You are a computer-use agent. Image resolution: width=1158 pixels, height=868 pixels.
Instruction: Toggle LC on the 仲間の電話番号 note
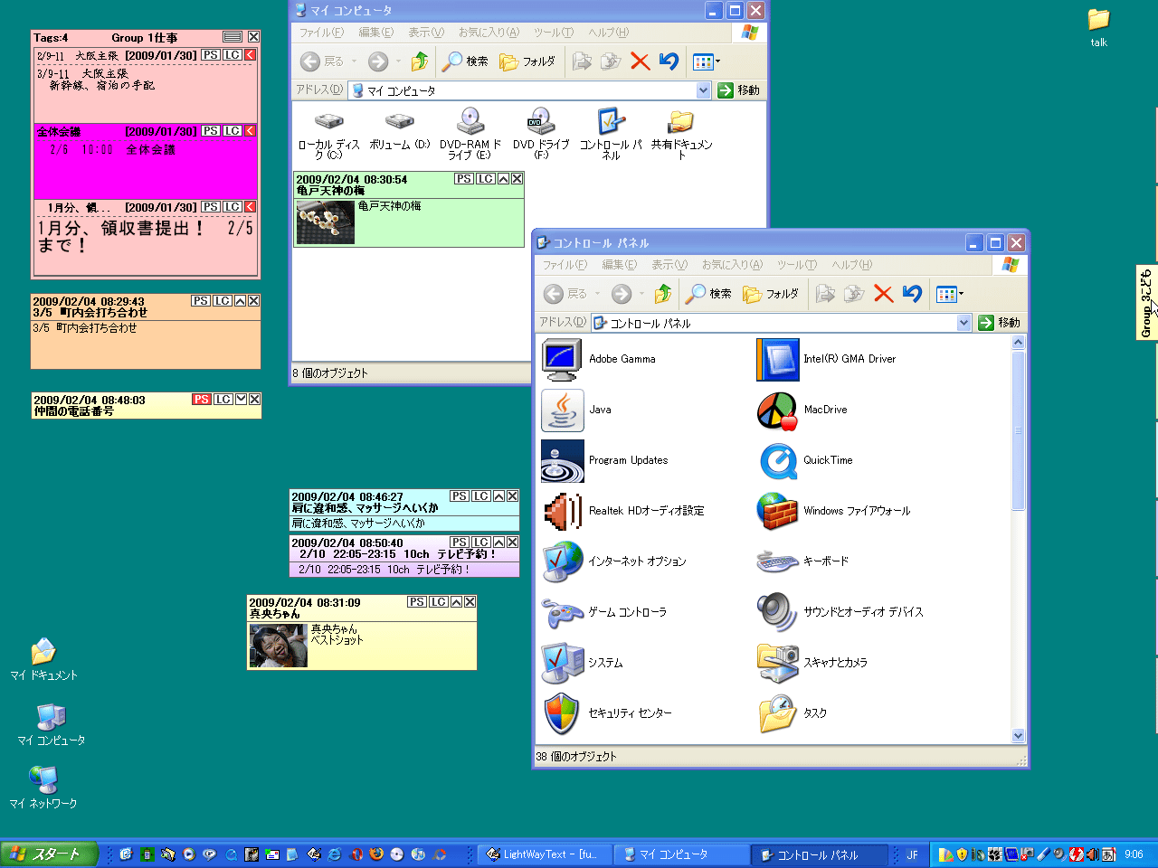(223, 400)
